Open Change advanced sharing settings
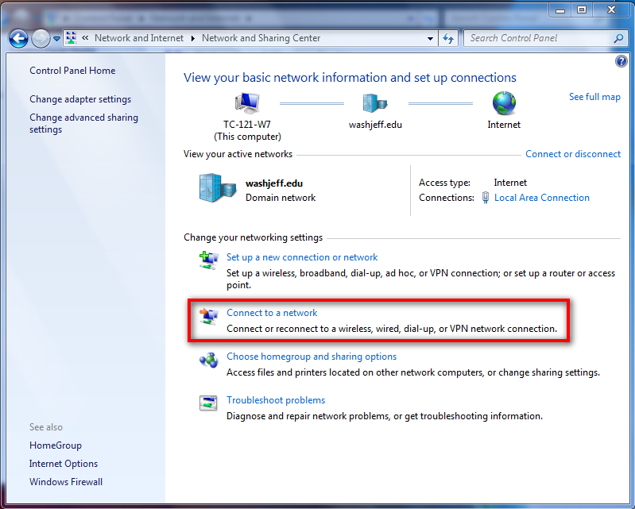Screen dimensions: 635x509 tap(83, 123)
